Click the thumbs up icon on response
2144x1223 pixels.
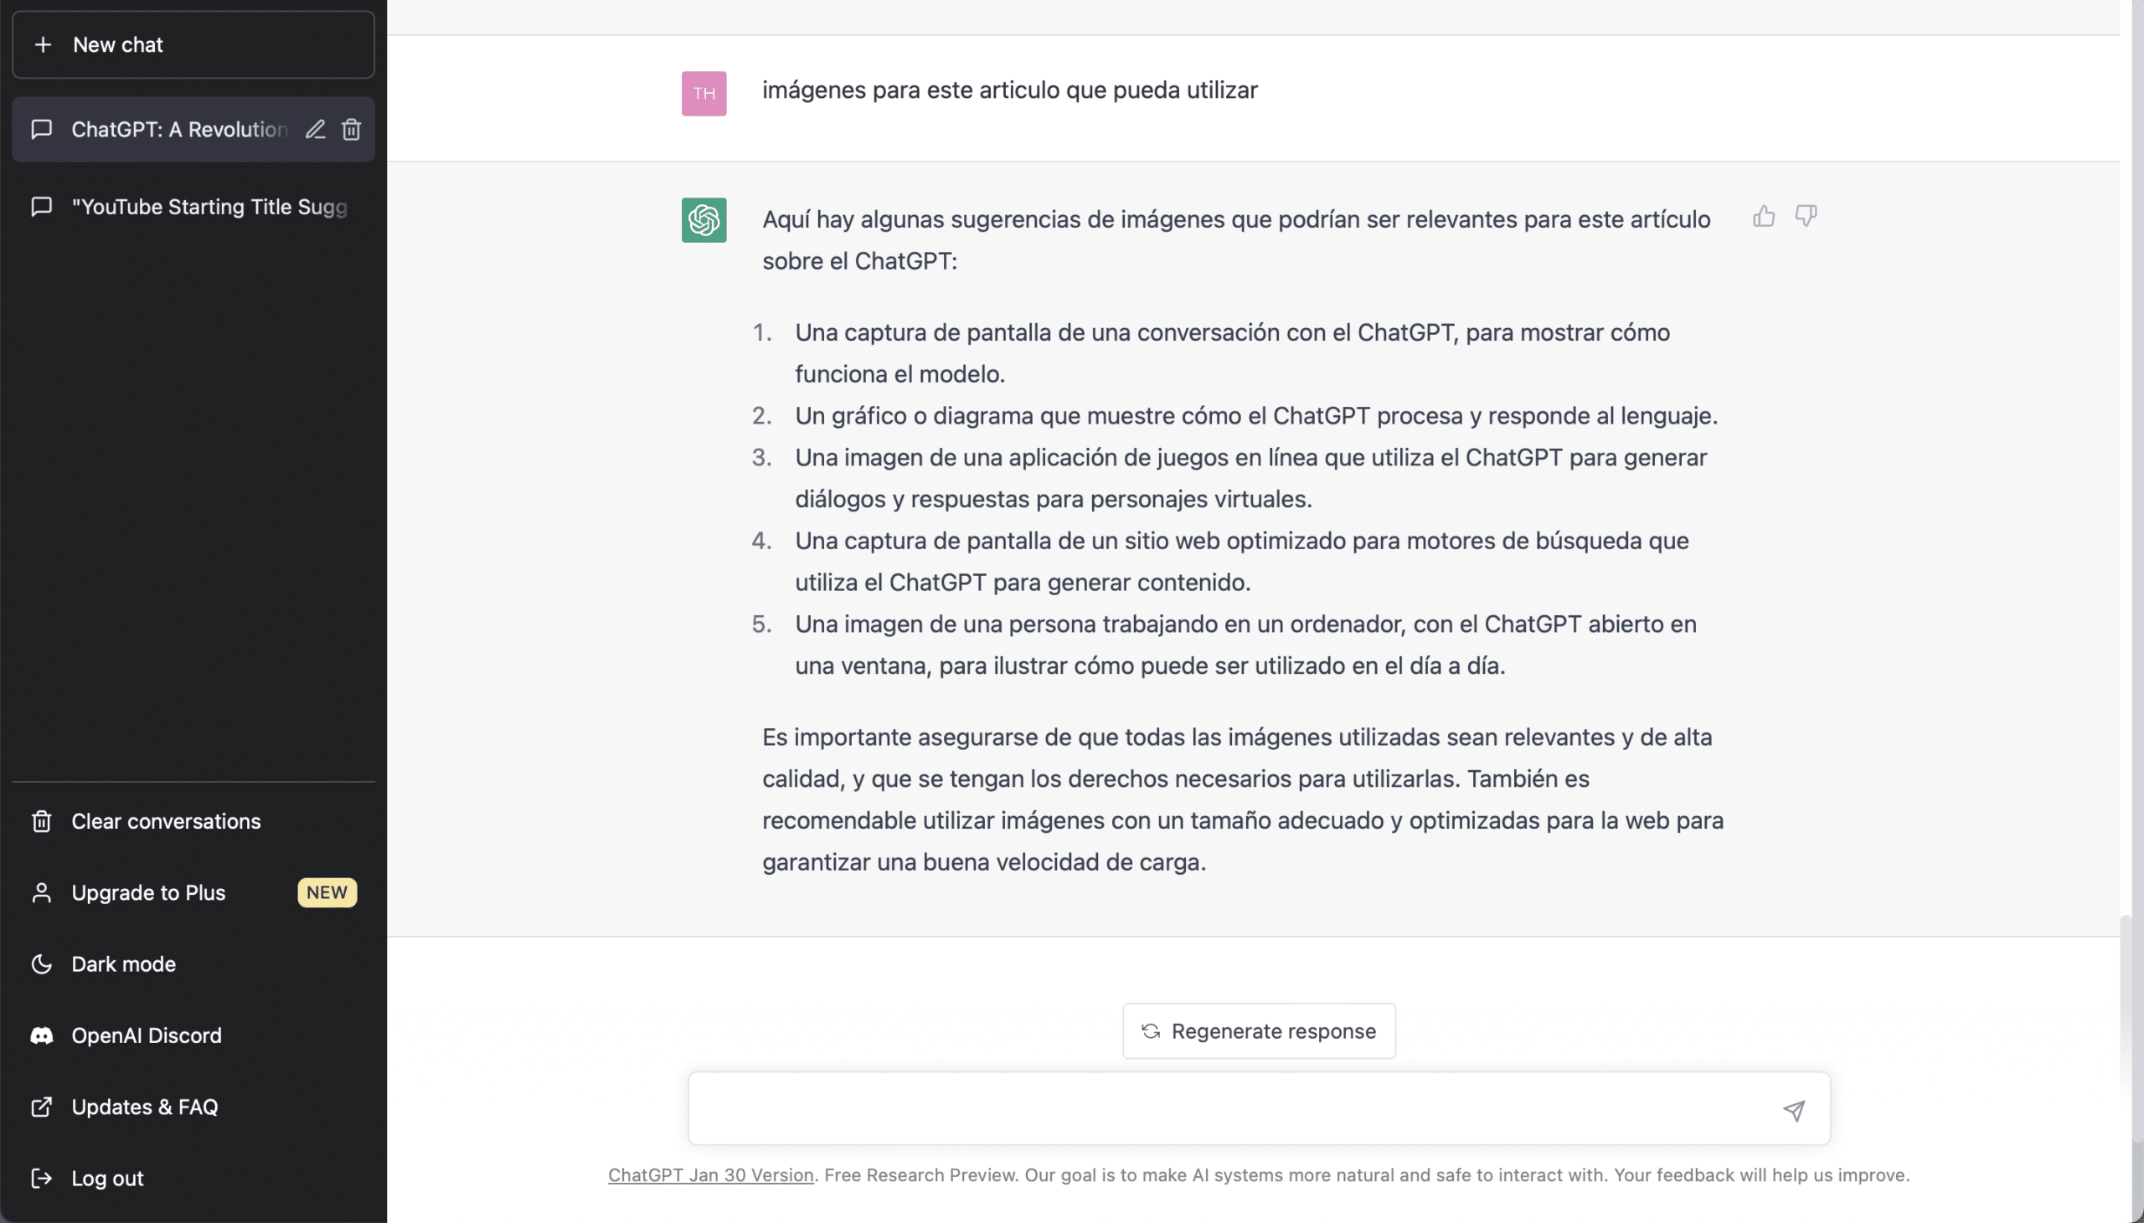point(1764,216)
